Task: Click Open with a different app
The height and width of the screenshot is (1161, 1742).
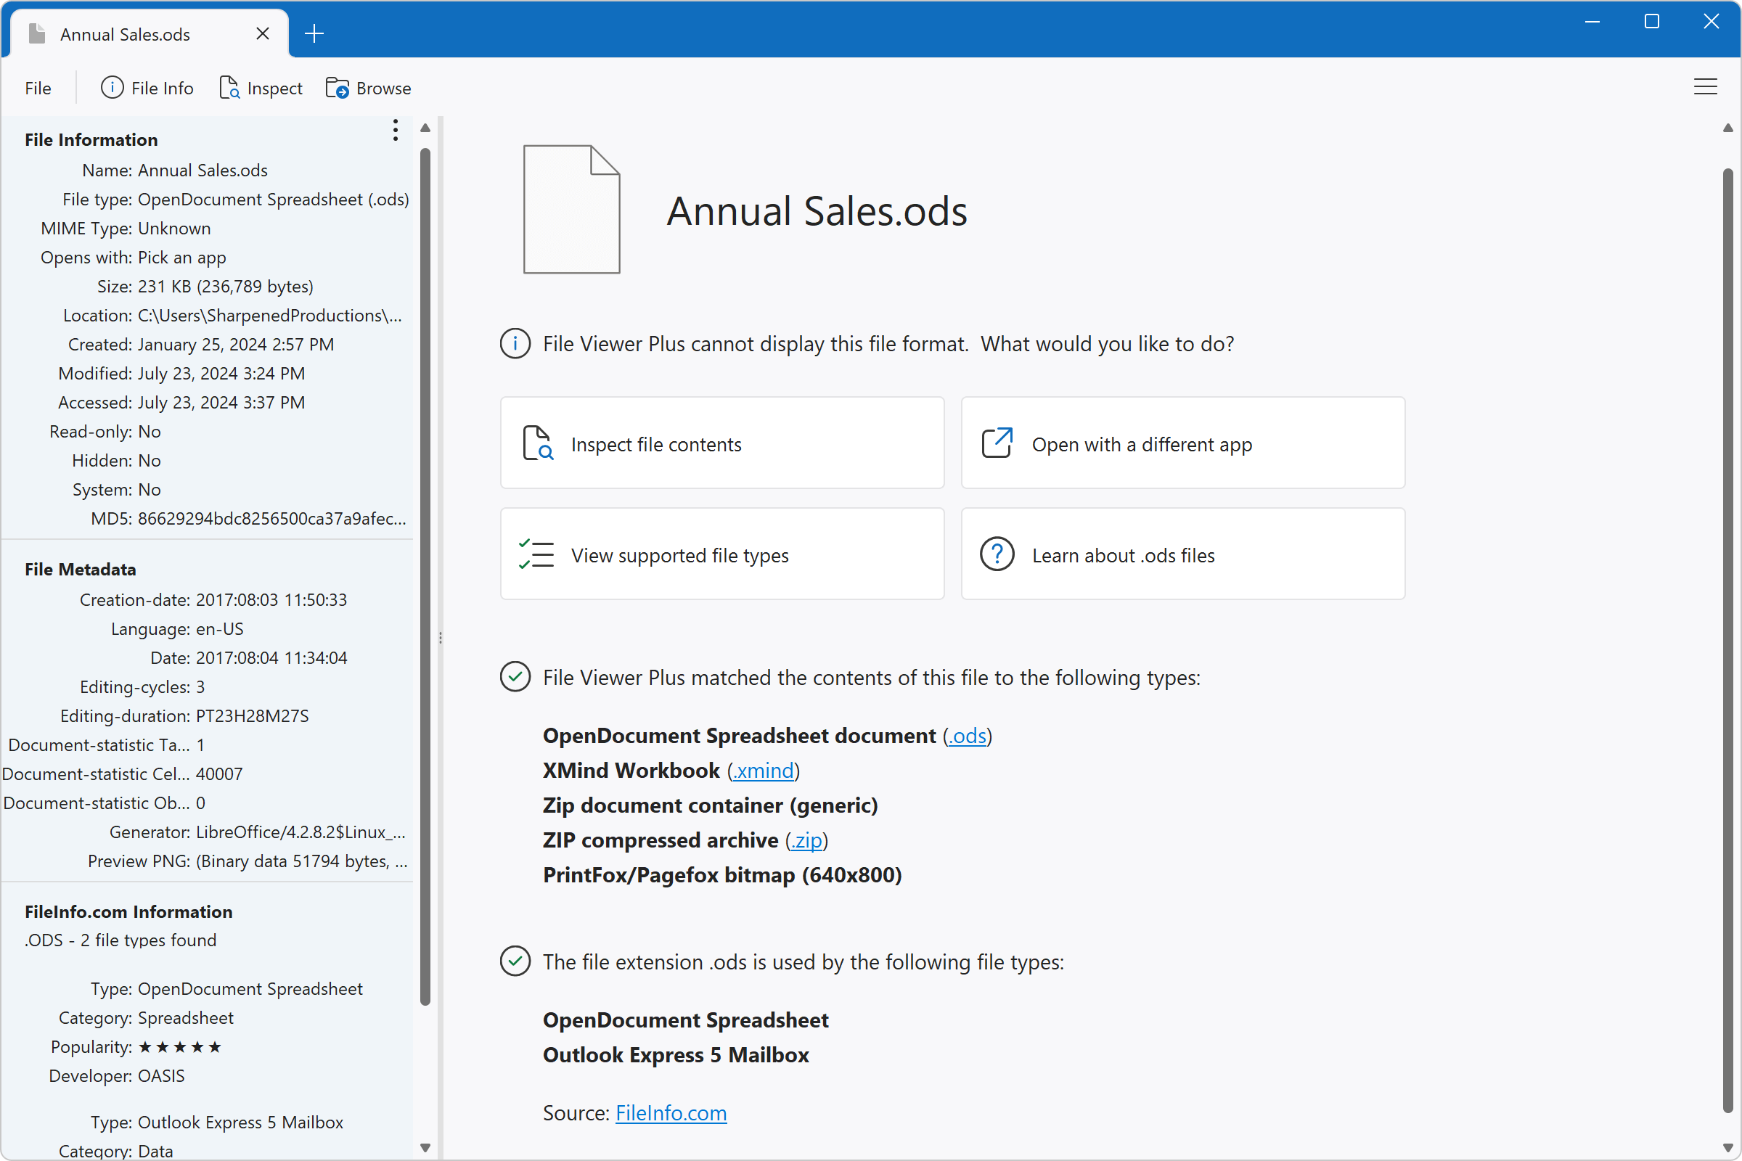Action: pos(1182,443)
